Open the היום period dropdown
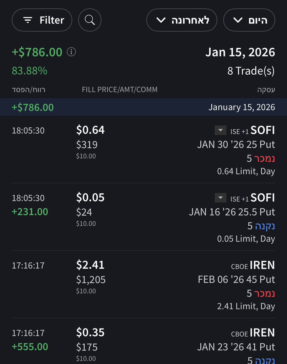This screenshot has width=287, height=364. pos(250,20)
